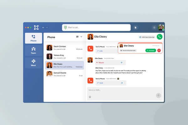This screenshot has height=125, width=188.
Task: Focus the Start a call field
Action: [96, 27]
